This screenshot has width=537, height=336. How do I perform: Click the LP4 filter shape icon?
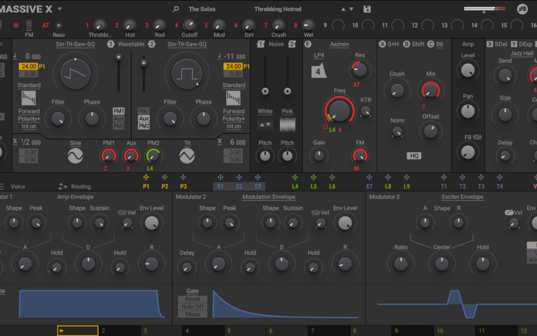coord(318,71)
